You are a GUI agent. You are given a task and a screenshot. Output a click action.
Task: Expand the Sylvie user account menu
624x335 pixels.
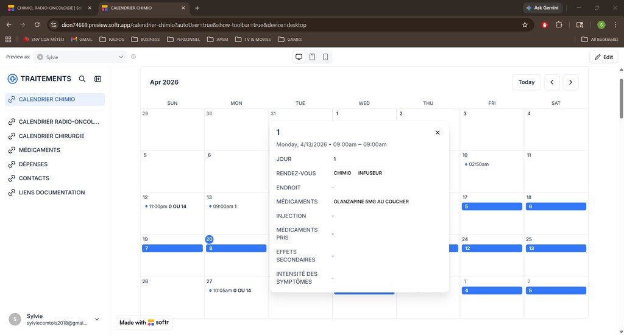click(97, 319)
